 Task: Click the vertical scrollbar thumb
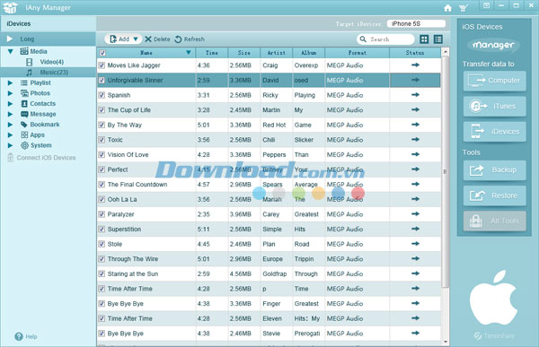tap(446, 171)
